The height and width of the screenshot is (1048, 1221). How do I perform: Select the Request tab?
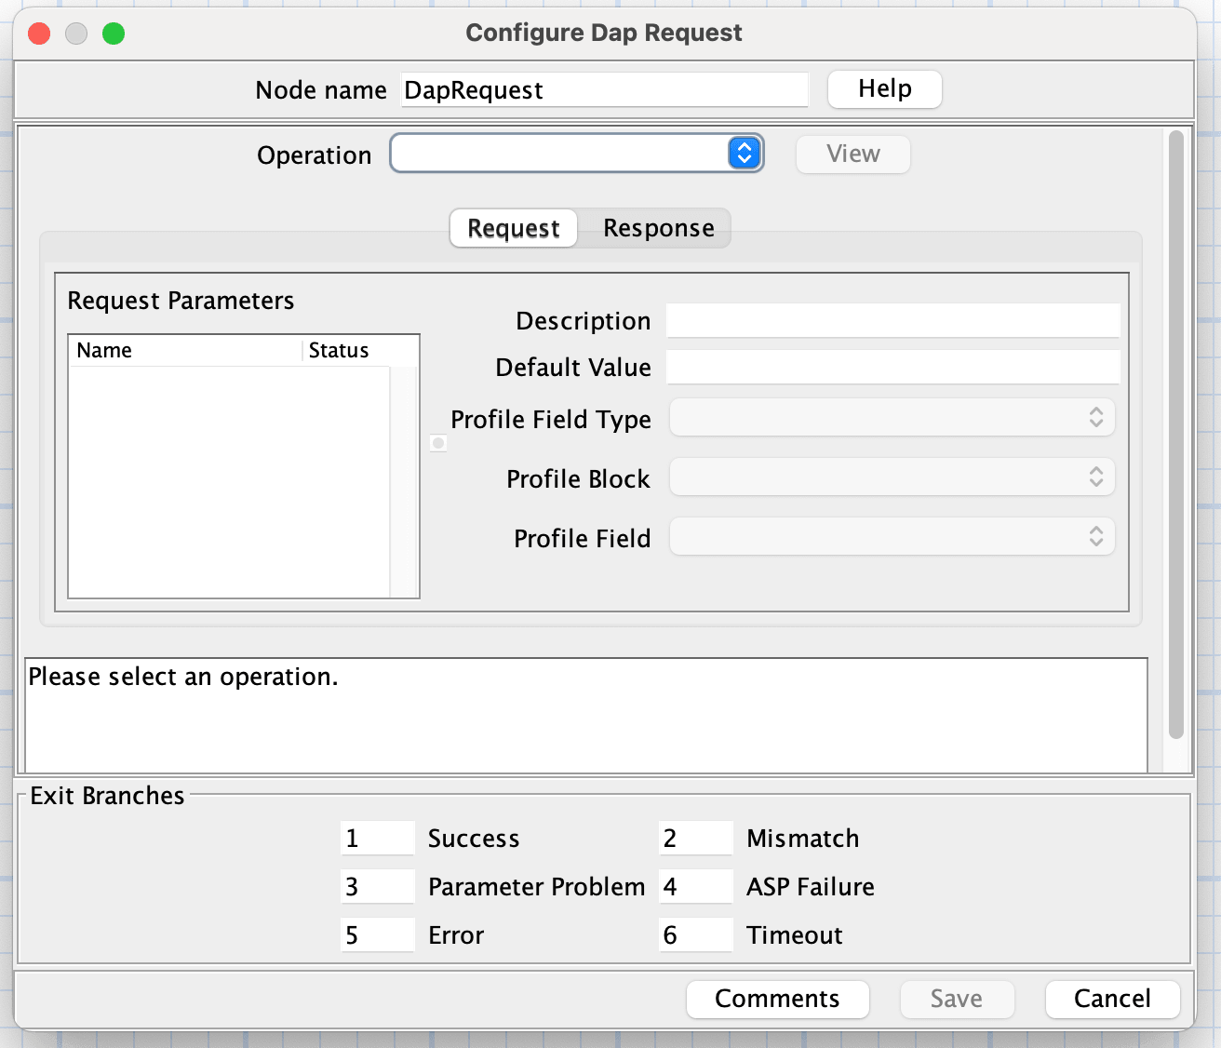[513, 228]
